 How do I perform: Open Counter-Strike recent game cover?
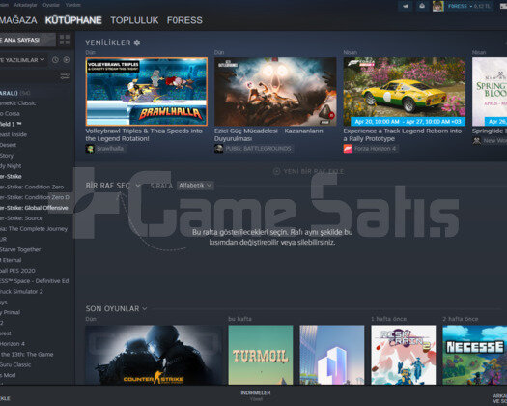pos(154,355)
